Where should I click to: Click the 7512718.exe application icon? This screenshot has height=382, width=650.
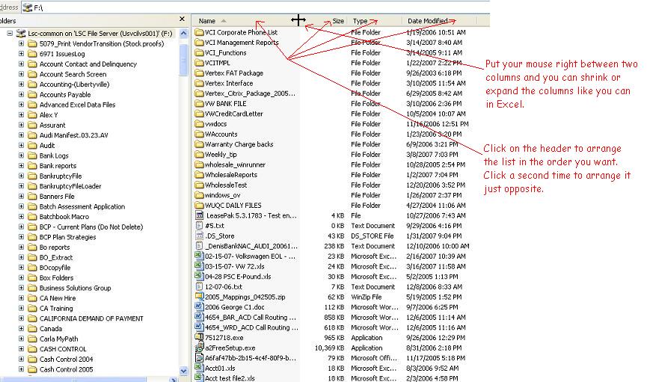coord(199,338)
